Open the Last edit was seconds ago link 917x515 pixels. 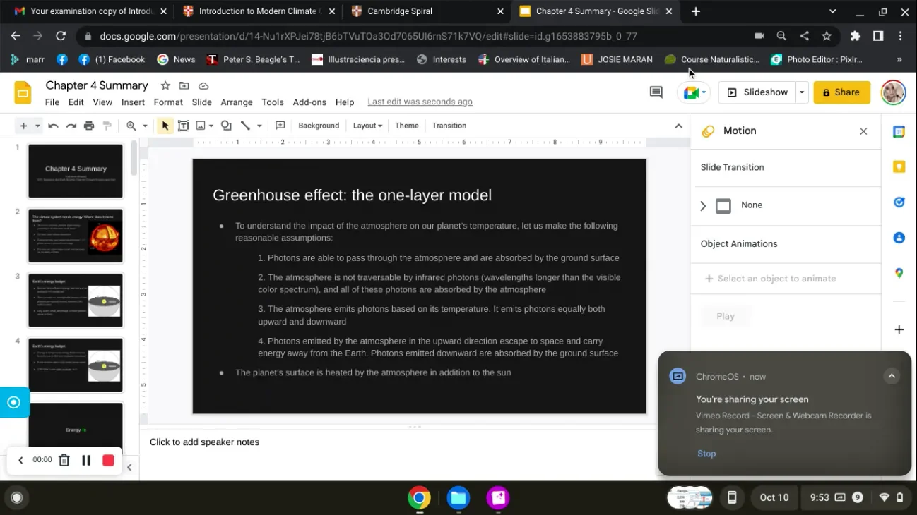pyautogui.click(x=420, y=102)
